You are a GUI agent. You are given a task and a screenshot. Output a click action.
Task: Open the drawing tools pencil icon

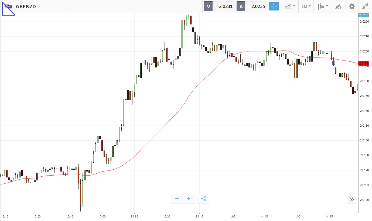pyautogui.click(x=338, y=6)
